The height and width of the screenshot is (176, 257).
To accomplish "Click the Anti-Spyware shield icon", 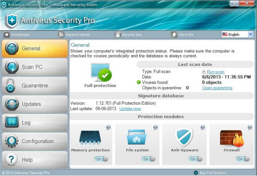I will tap(184, 137).
